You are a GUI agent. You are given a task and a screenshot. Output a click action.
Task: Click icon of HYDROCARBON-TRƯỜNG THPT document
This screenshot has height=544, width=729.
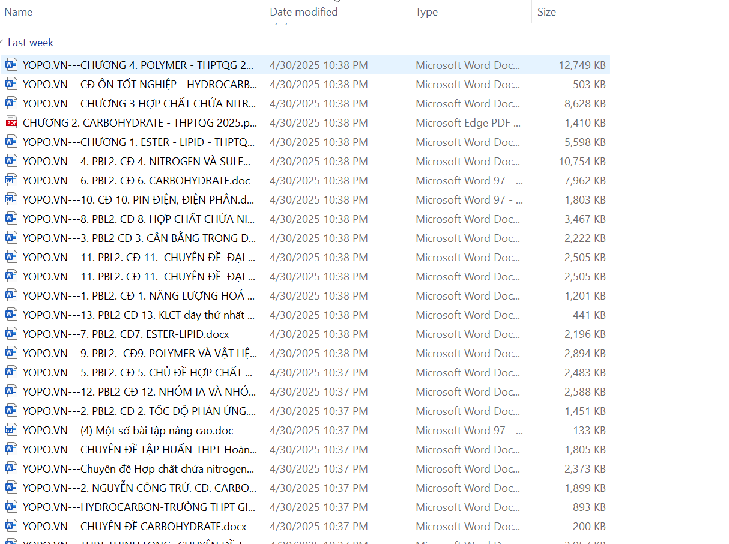[11, 507]
